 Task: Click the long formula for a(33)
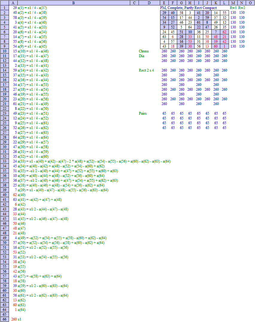(94, 161)
